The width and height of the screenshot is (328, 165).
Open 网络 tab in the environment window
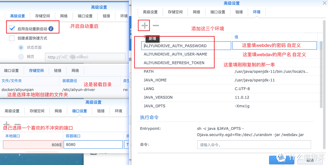click(x=196, y=12)
